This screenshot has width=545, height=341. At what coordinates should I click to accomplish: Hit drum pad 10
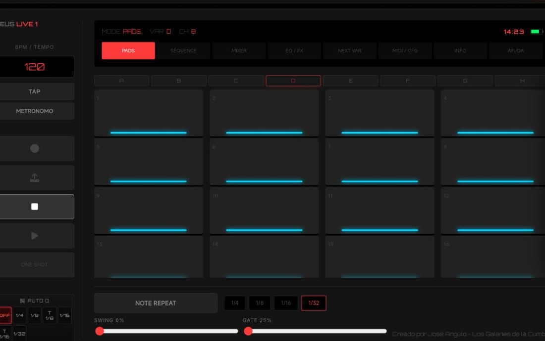(x=264, y=211)
